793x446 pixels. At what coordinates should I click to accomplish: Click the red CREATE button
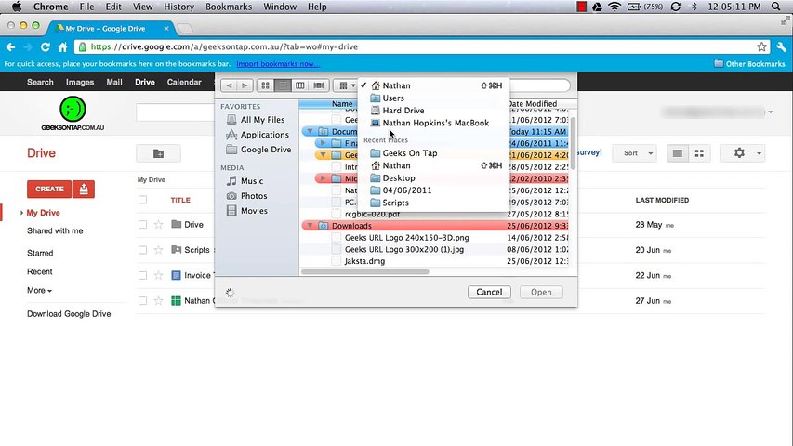point(49,190)
